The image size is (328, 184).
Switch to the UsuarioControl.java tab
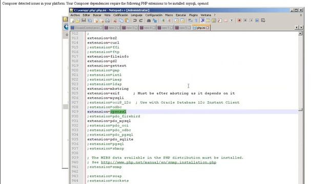tap(87, 28)
